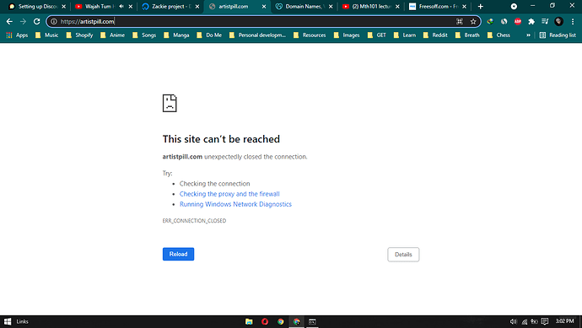Open the Chrome three-dot menu
Viewport: 582px width, 328px height.
(x=573, y=22)
